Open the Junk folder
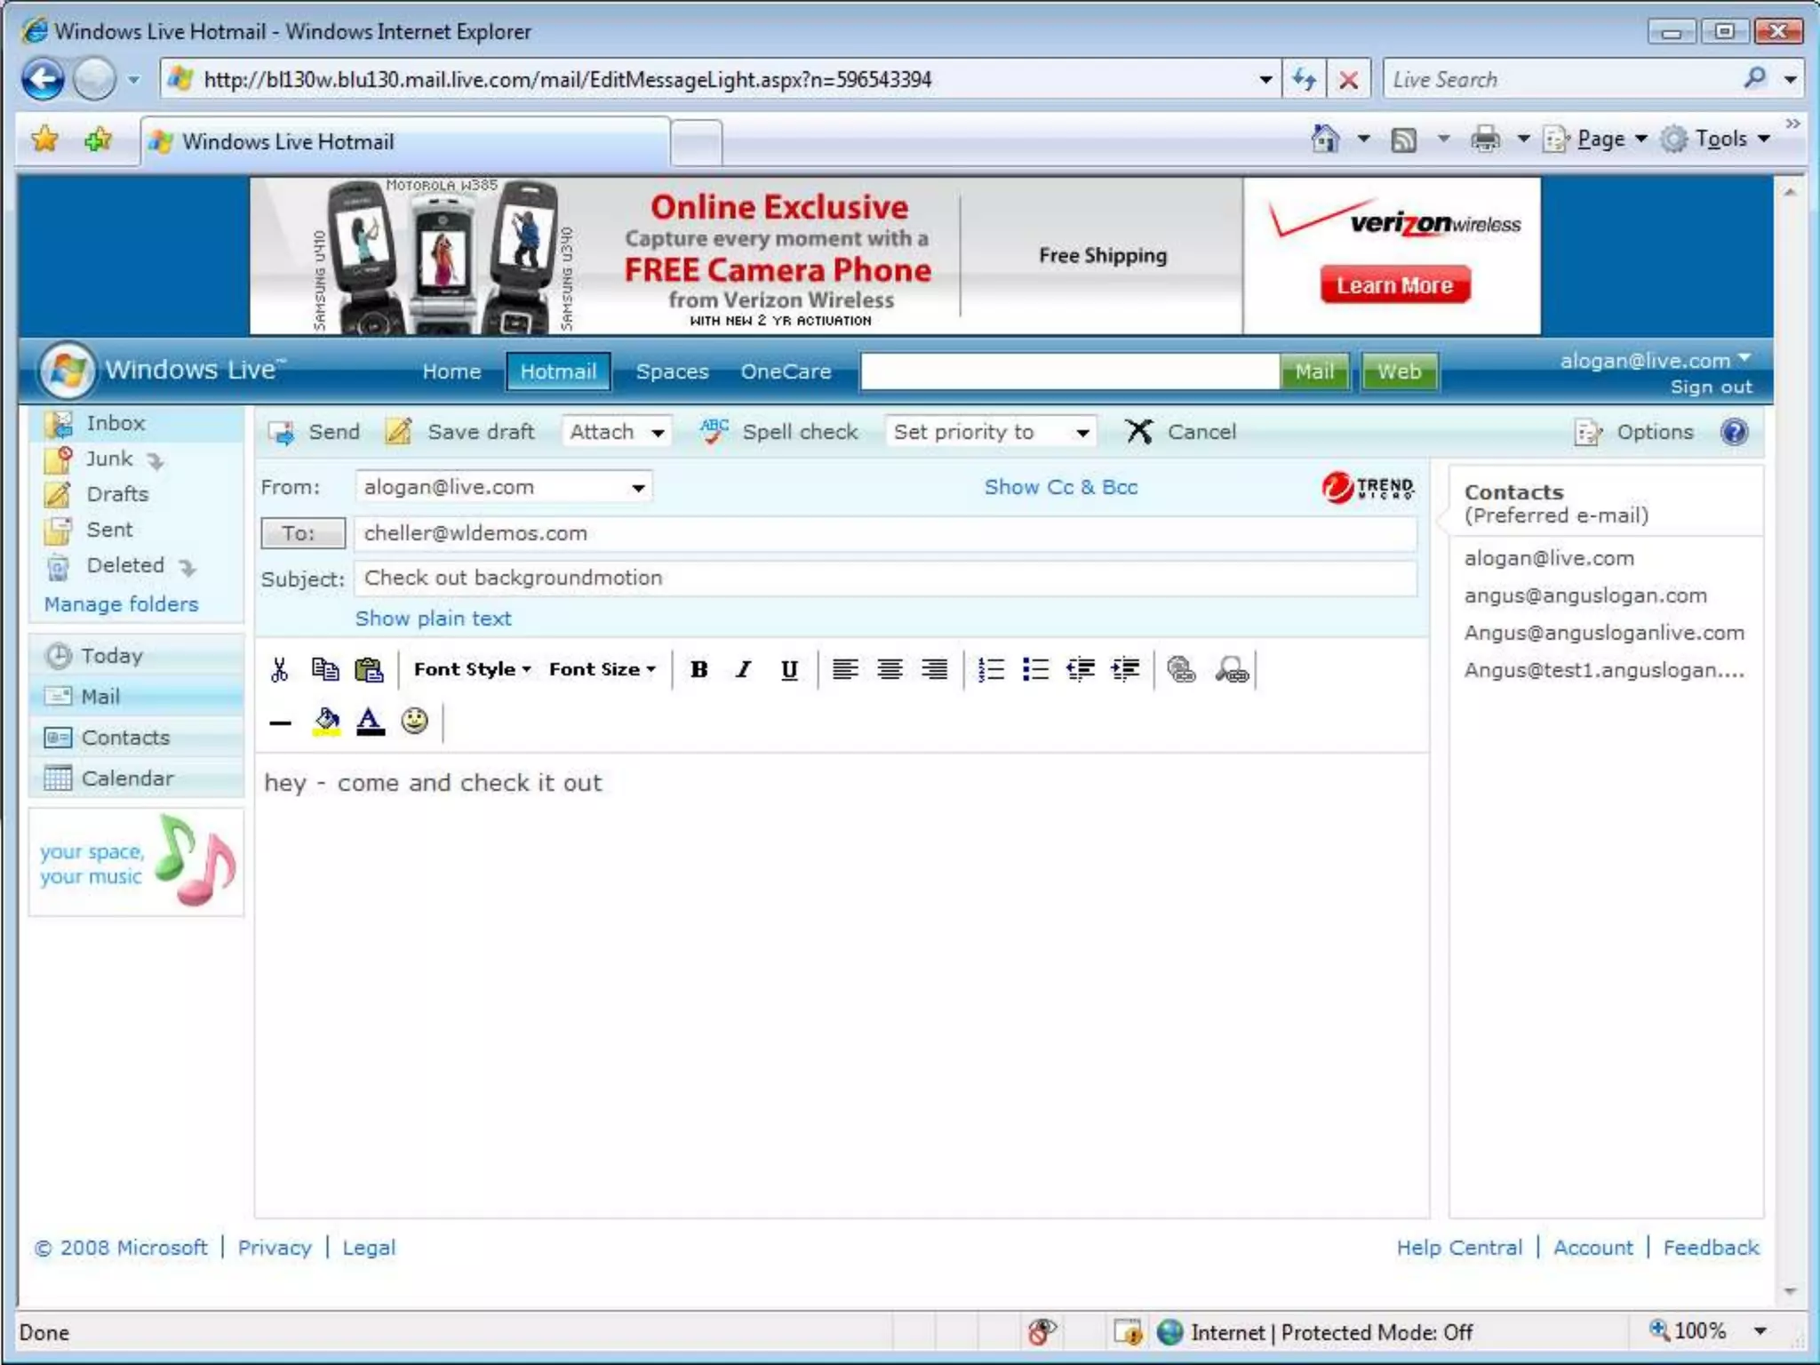 pos(109,459)
